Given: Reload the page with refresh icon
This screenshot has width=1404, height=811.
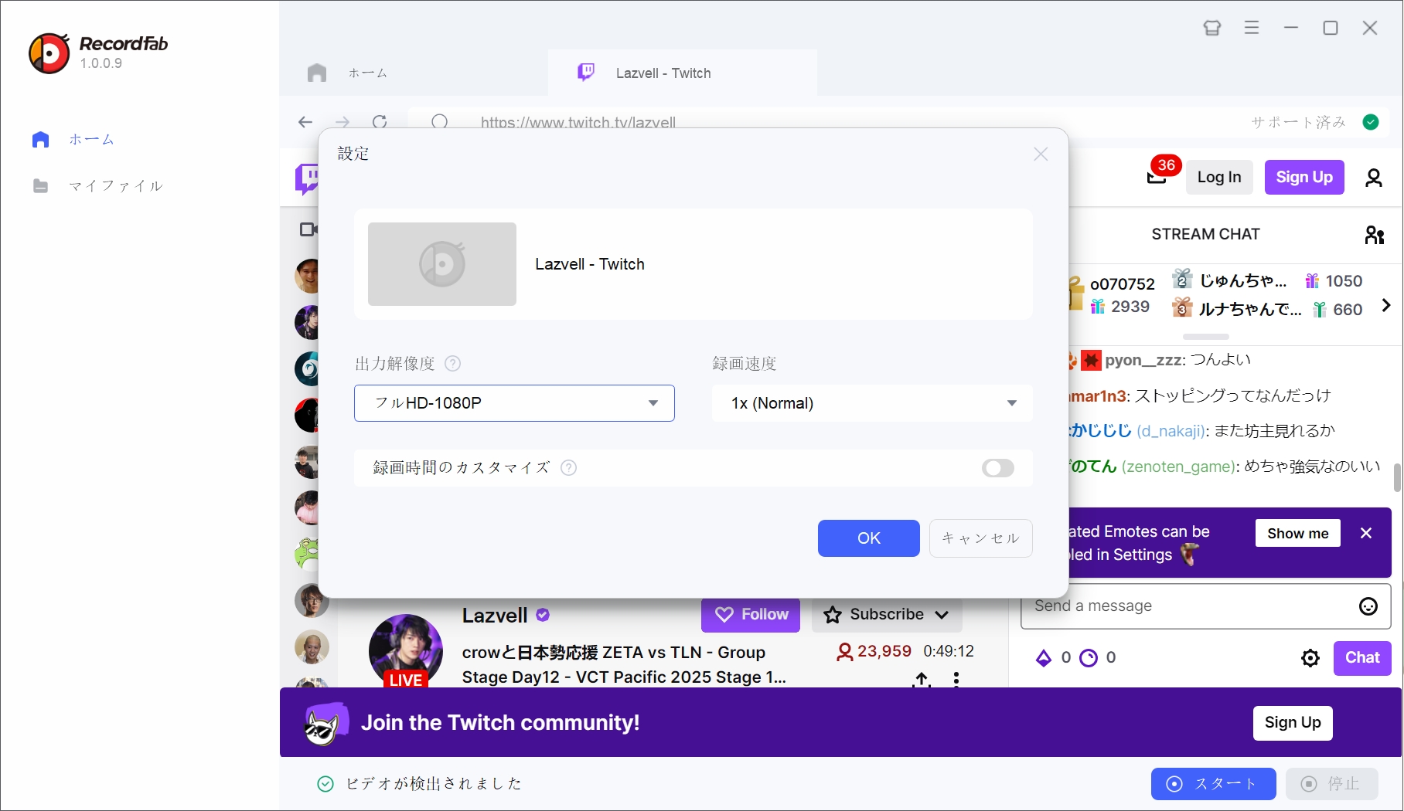Looking at the screenshot, I should pos(380,121).
